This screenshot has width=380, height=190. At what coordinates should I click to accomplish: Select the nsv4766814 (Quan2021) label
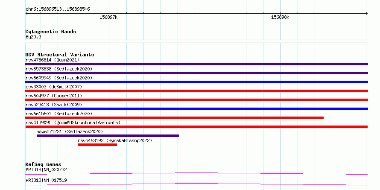53,60
